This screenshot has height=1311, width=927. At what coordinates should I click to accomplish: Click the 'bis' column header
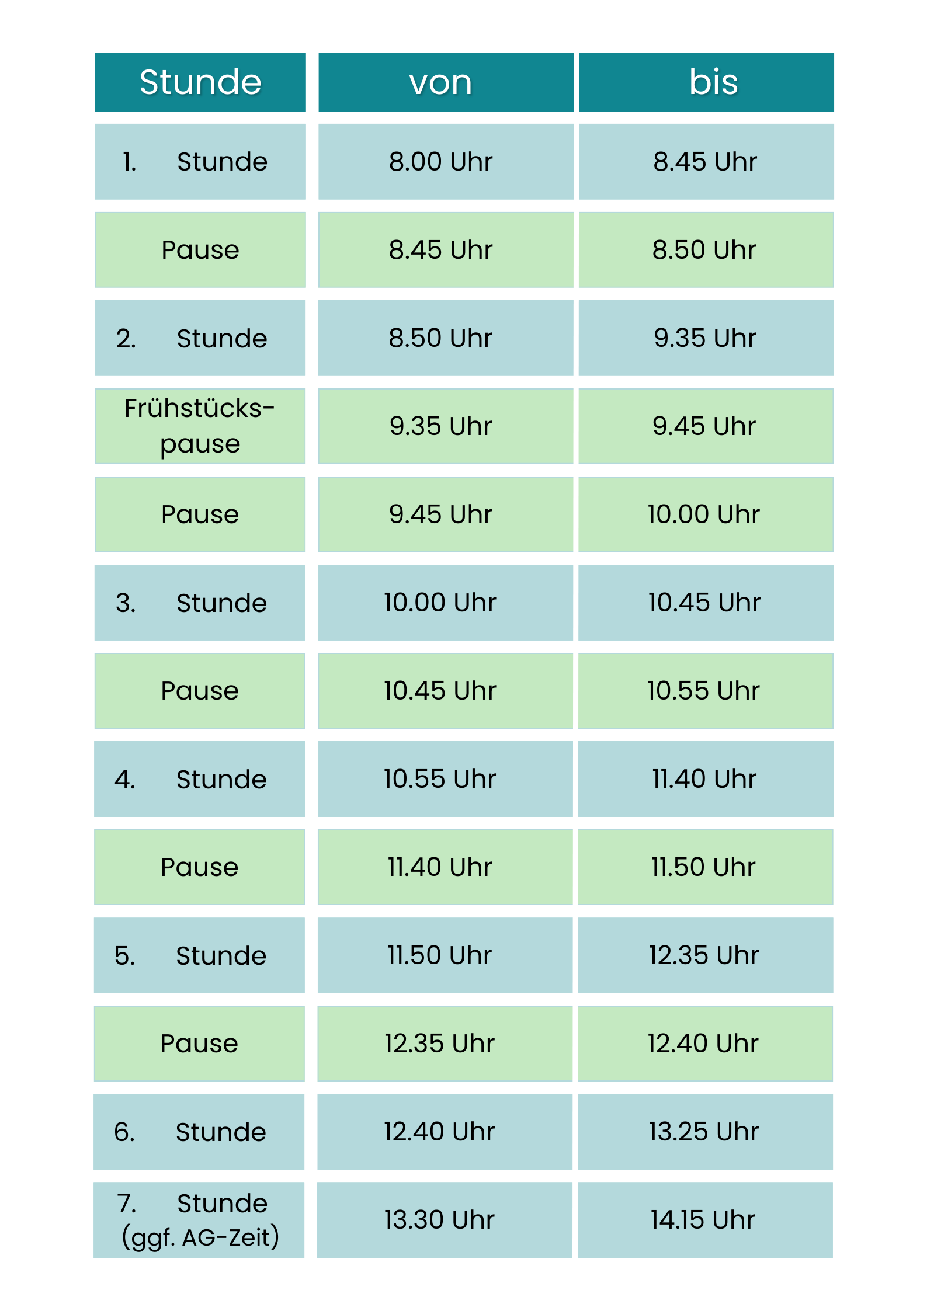coord(706,82)
